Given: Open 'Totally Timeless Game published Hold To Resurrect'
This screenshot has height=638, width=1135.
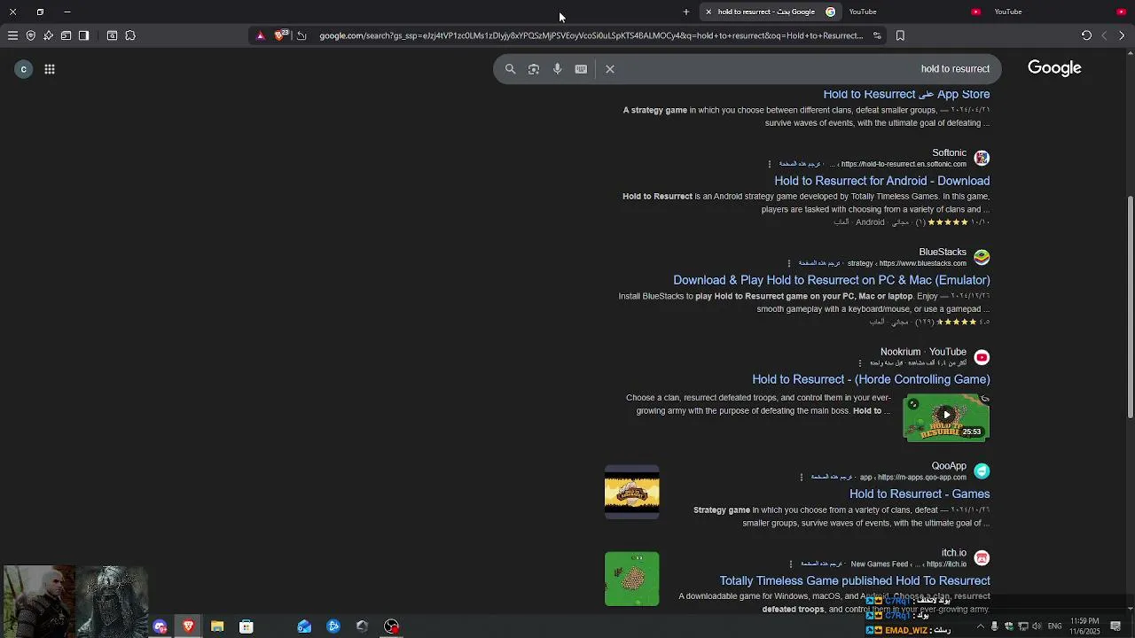Looking at the screenshot, I should point(855,580).
